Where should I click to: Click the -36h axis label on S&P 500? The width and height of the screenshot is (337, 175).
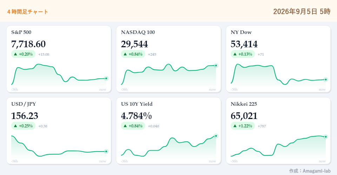pos(15,90)
